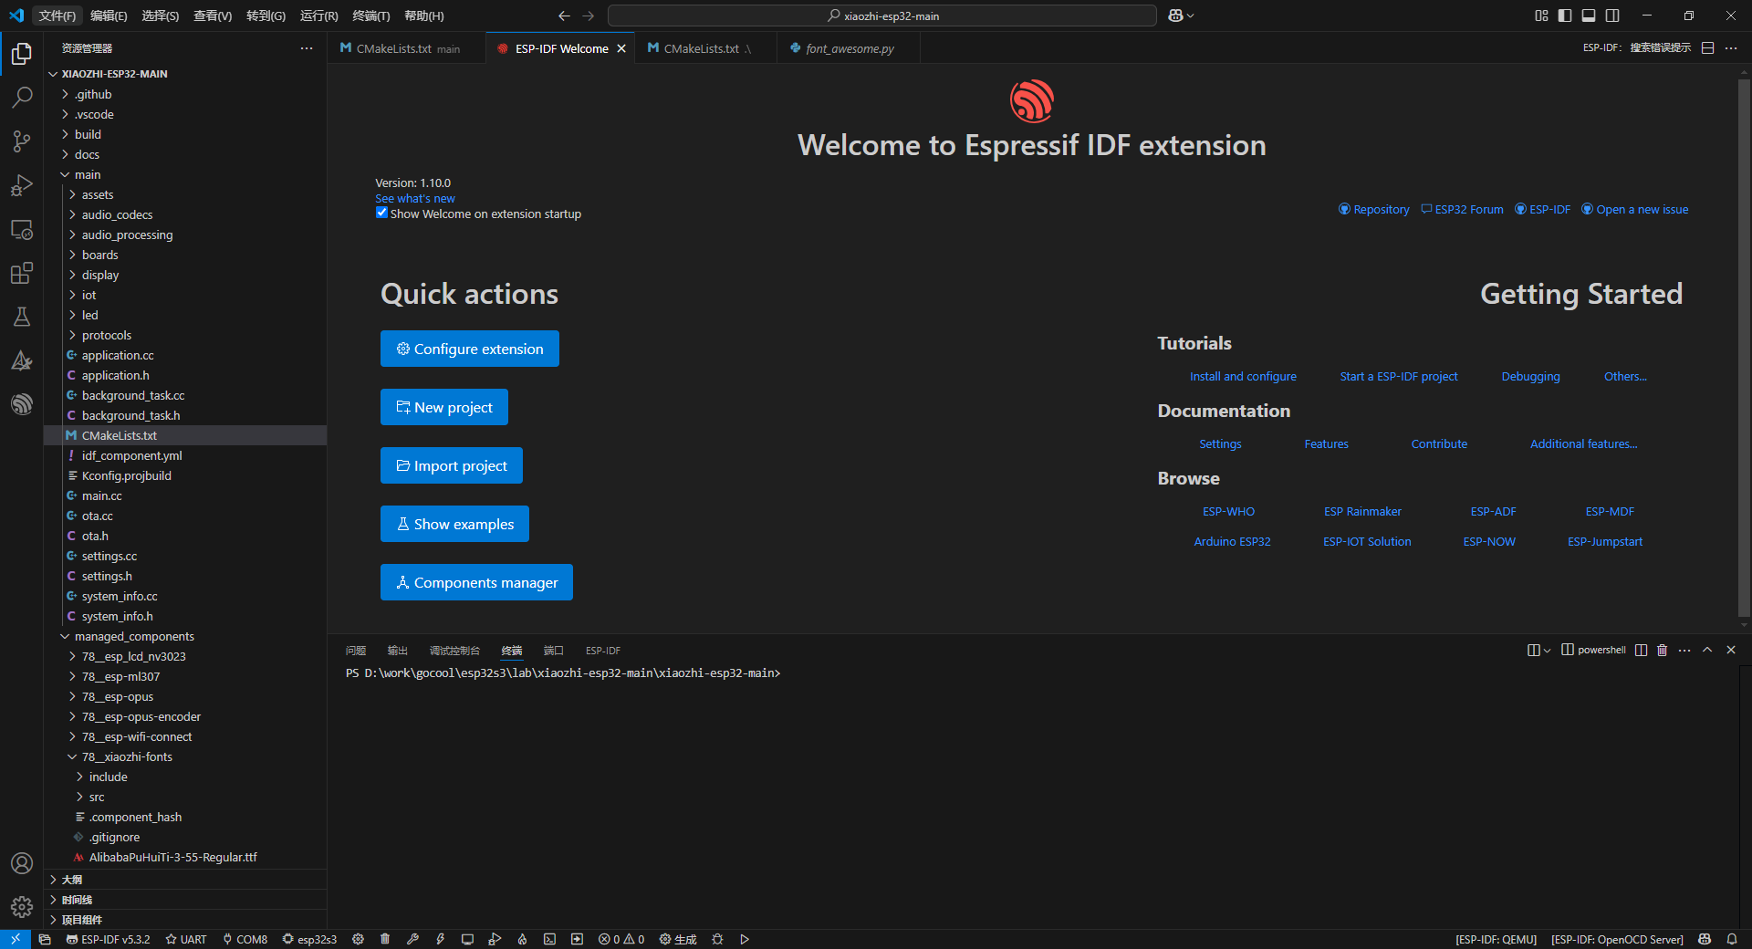This screenshot has height=949, width=1752.
Task: Open the notifications bell in status bar
Action: tap(1732, 939)
